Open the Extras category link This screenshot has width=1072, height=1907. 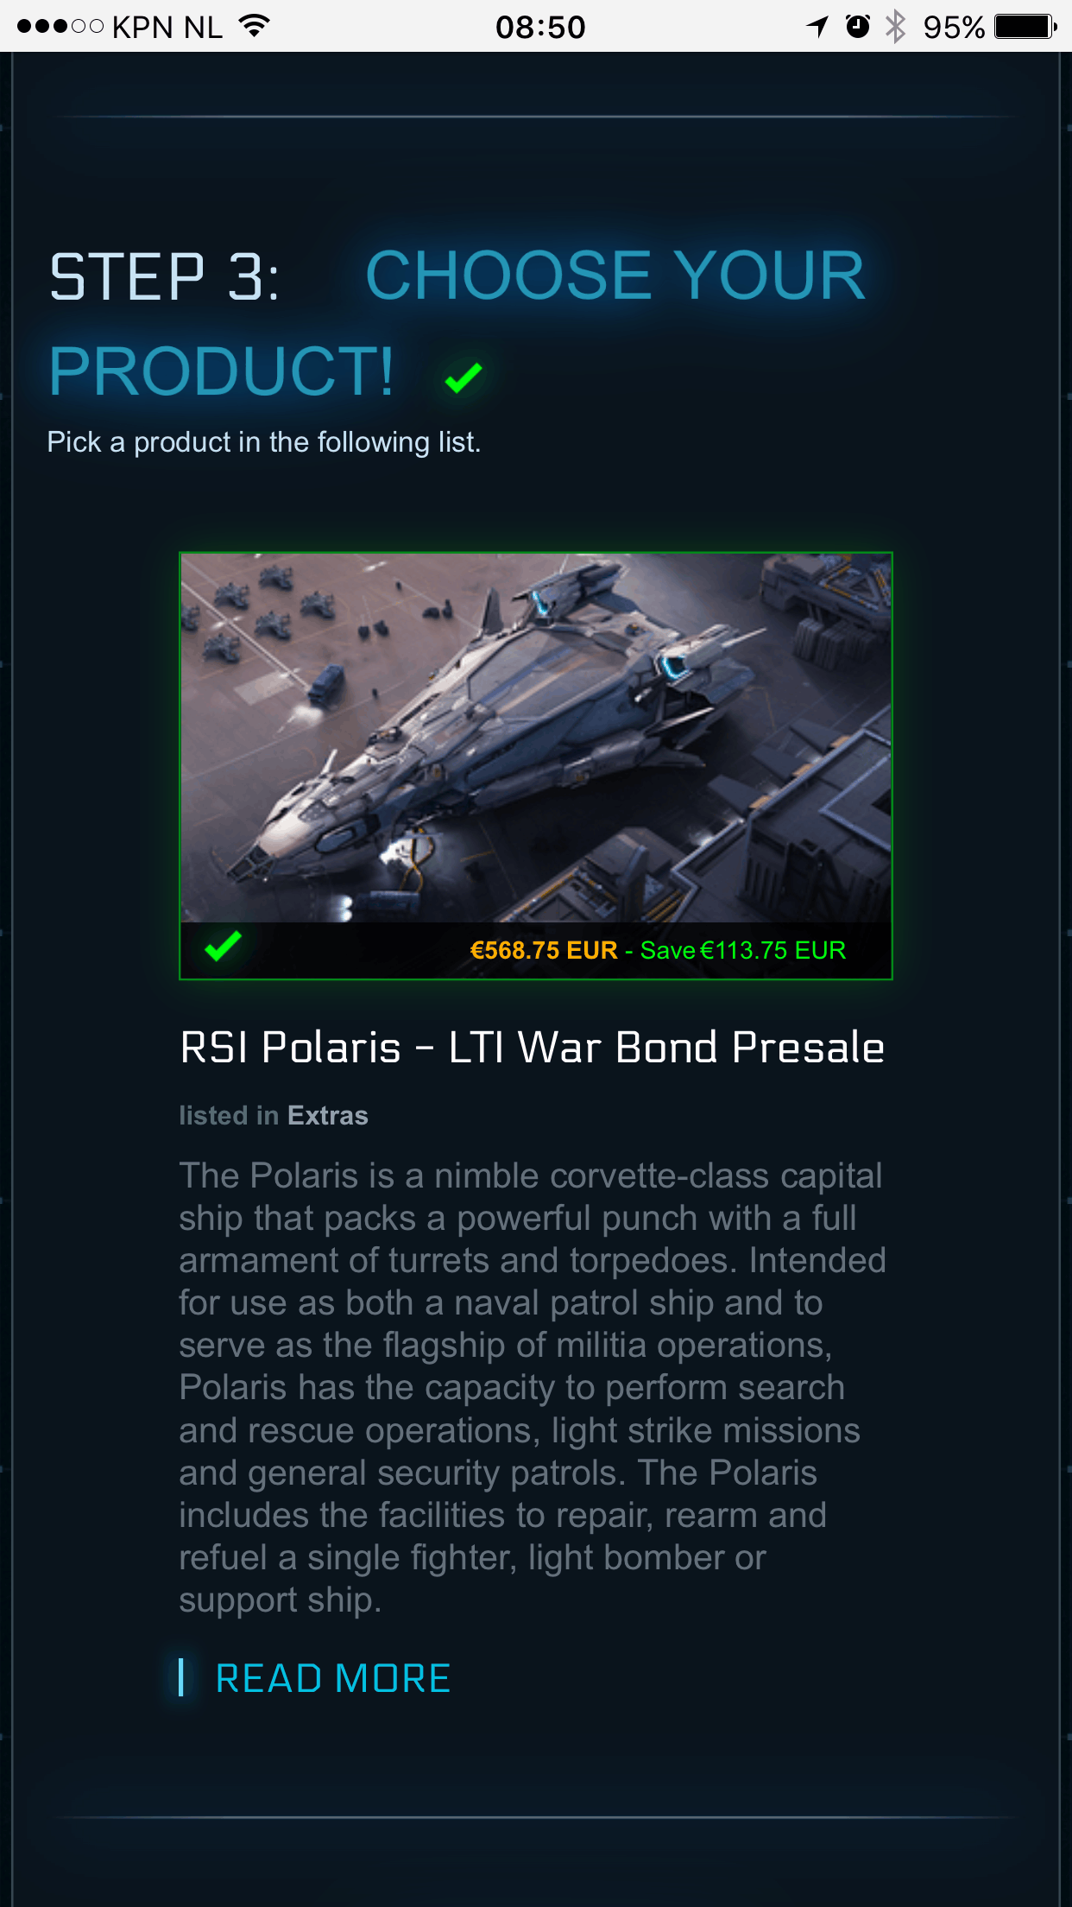pos(328,1115)
